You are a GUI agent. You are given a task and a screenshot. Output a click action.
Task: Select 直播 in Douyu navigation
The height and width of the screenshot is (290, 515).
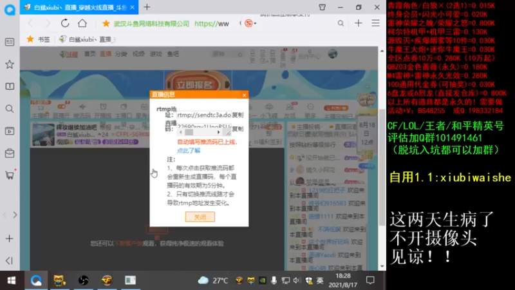pos(106,54)
